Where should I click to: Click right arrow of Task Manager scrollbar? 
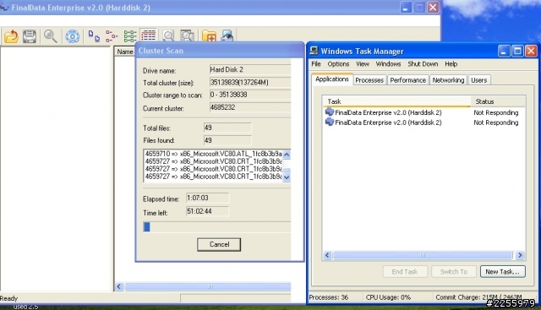click(x=520, y=255)
